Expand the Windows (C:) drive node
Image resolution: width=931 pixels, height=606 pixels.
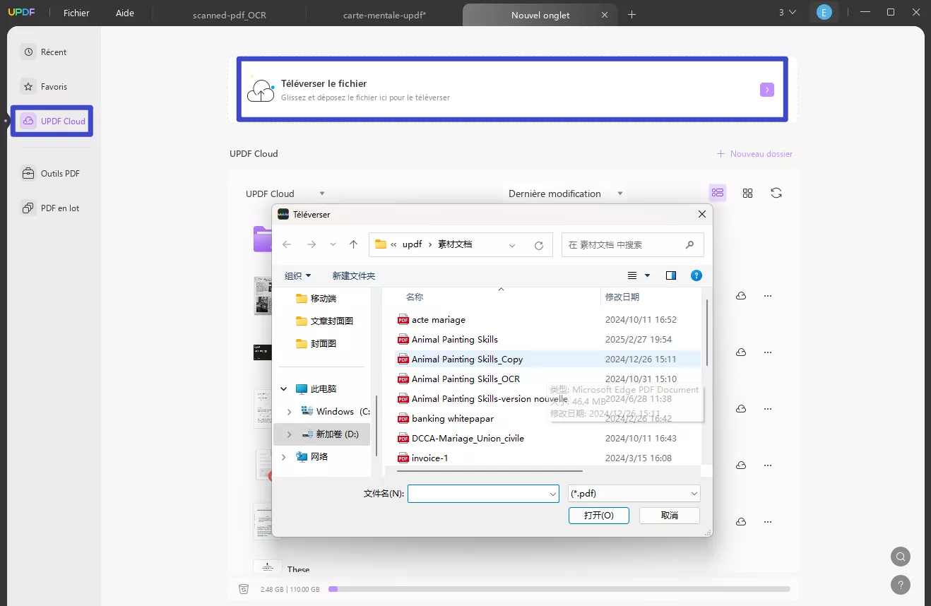[289, 411]
